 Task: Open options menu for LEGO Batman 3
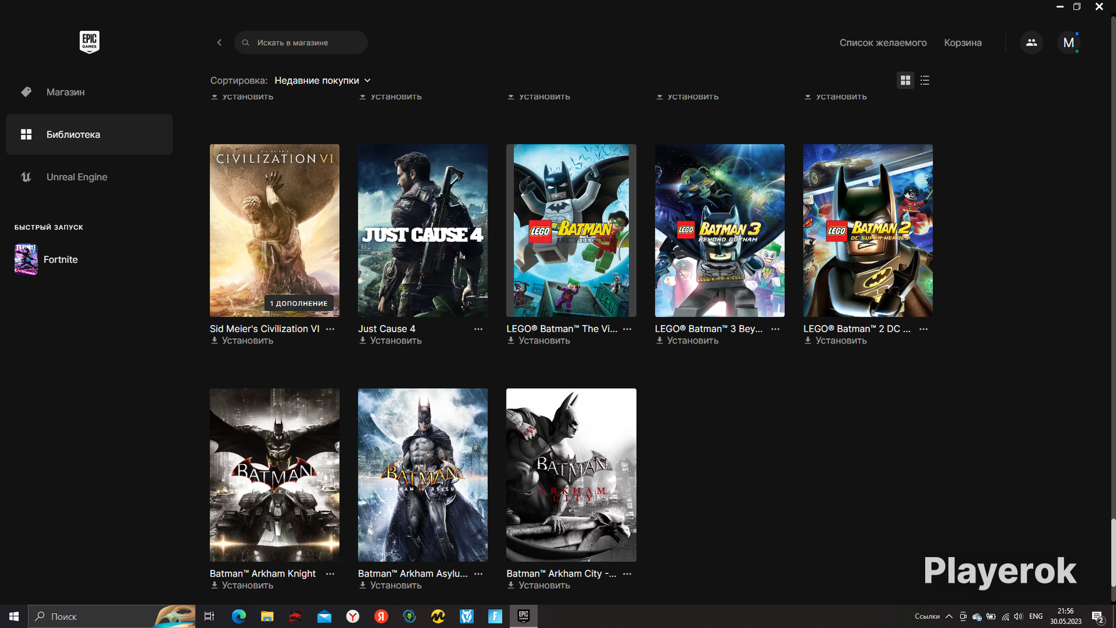(x=775, y=329)
